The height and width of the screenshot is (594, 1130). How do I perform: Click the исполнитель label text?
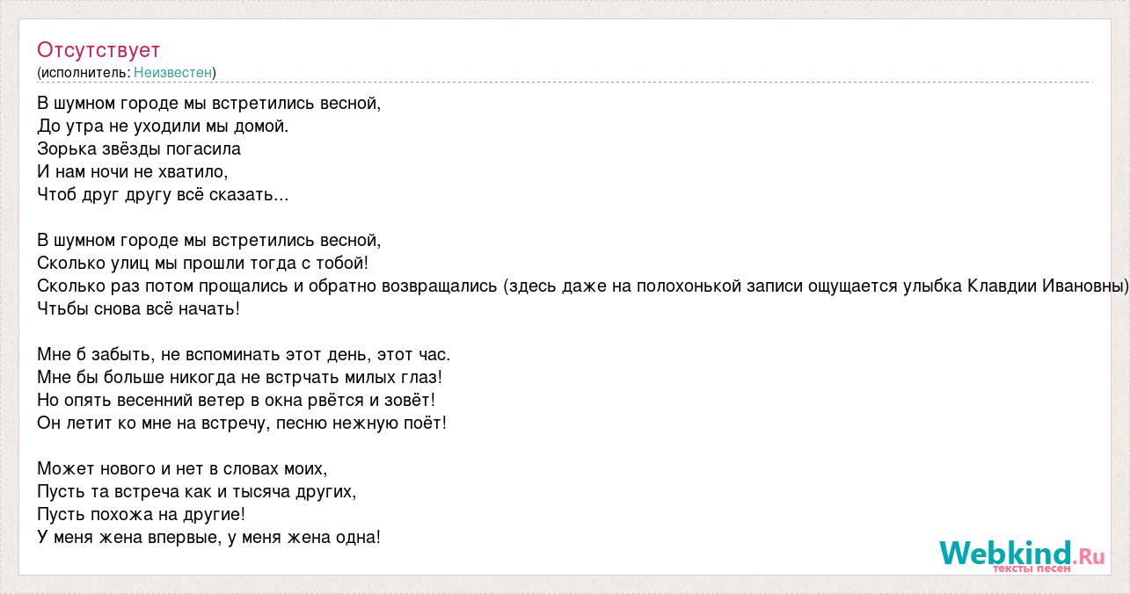coord(85,72)
